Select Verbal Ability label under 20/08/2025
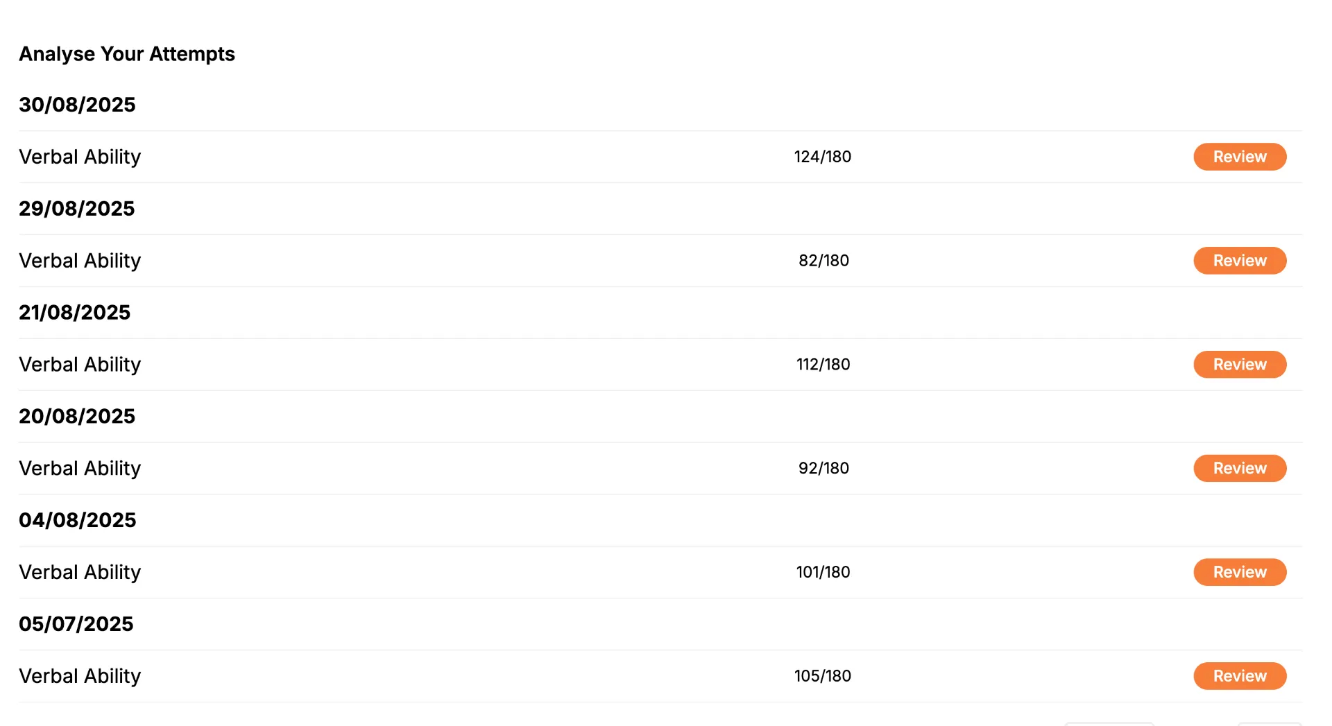1332x726 pixels. coord(80,468)
